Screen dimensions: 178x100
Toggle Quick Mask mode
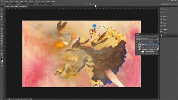(x=2, y=63)
